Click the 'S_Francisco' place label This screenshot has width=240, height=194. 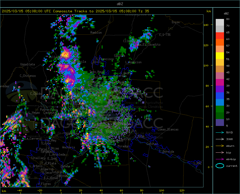point(105,59)
